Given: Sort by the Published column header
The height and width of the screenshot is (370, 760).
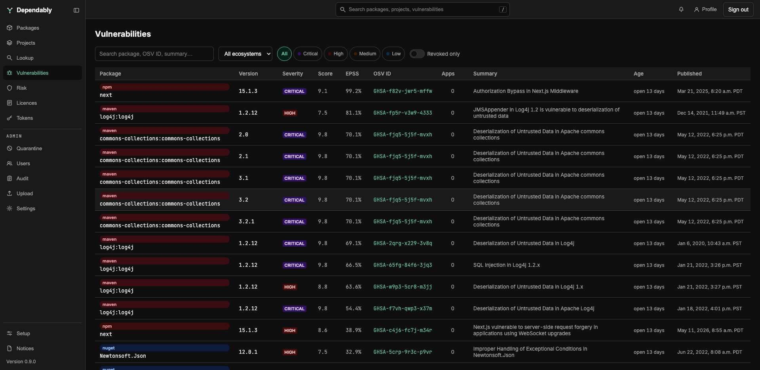Looking at the screenshot, I should (x=689, y=74).
